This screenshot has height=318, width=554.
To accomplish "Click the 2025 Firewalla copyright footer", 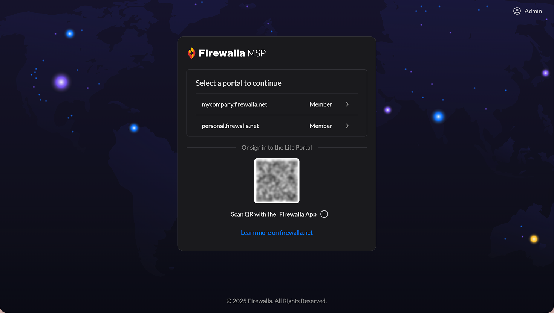I will point(277,301).
